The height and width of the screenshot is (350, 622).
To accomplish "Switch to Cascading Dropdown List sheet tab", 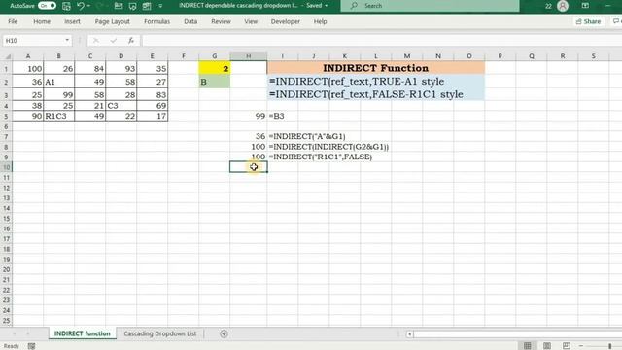I will click(159, 333).
